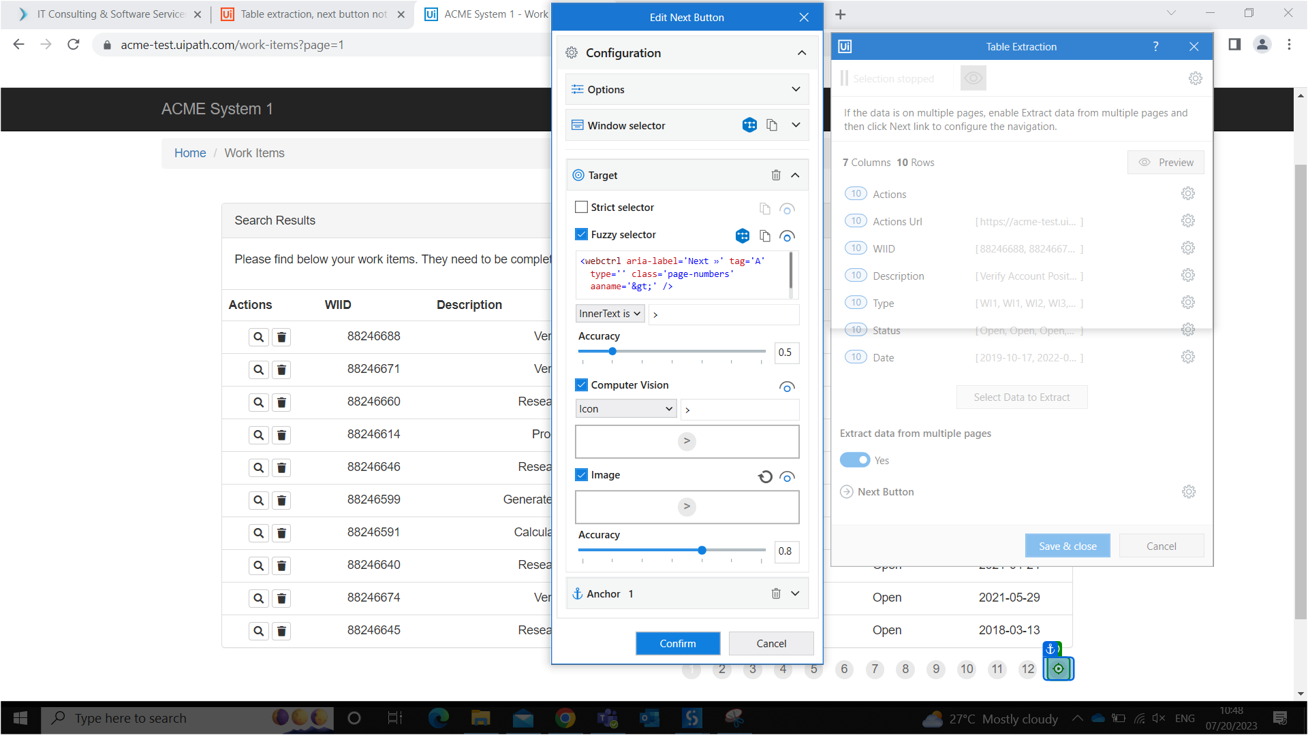
Task: Click the Image refresh icon
Action: pos(765,476)
